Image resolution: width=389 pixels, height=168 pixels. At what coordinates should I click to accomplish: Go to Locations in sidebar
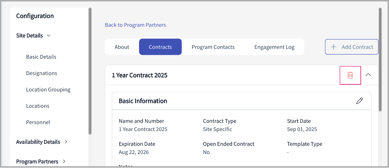(38, 106)
